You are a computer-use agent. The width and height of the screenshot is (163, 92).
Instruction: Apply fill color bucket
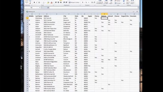[x=48, y=2]
